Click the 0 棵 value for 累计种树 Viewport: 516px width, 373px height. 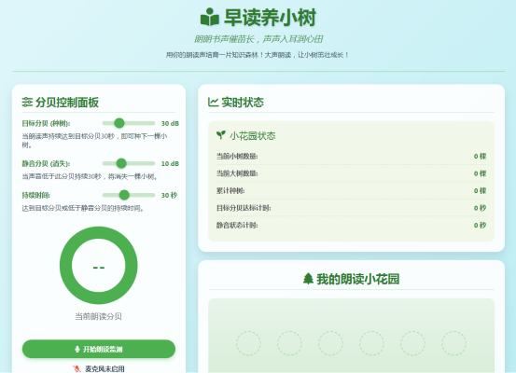(x=480, y=191)
